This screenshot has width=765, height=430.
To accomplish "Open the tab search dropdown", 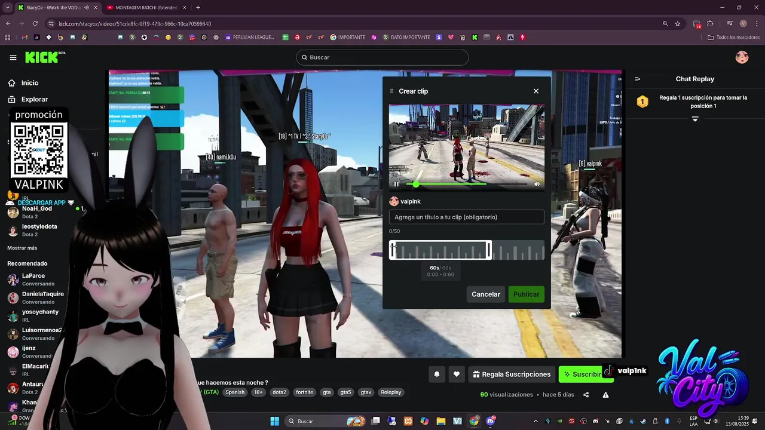I will pos(7,8).
